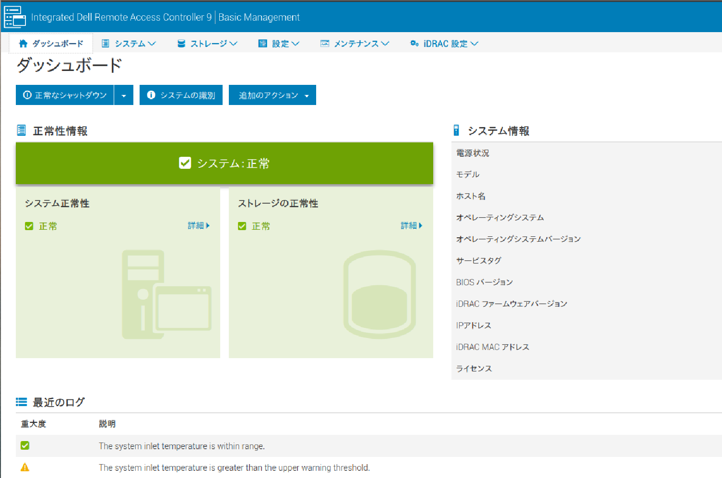Image resolution: width=722 pixels, height=478 pixels.
Task: Click the green check under システム正常性
Action: (x=29, y=226)
